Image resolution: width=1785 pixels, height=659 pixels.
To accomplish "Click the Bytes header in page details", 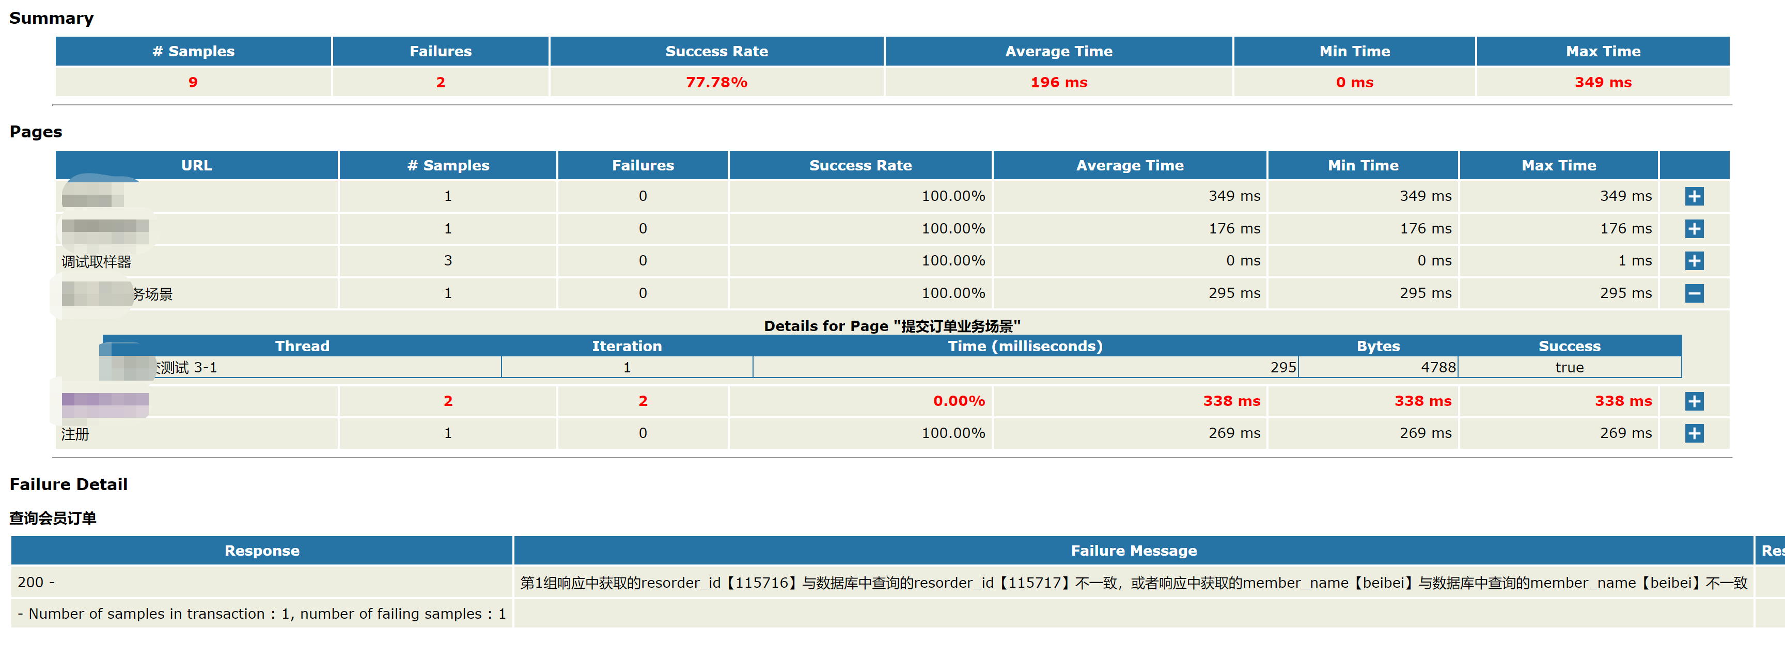I will coord(1377,347).
